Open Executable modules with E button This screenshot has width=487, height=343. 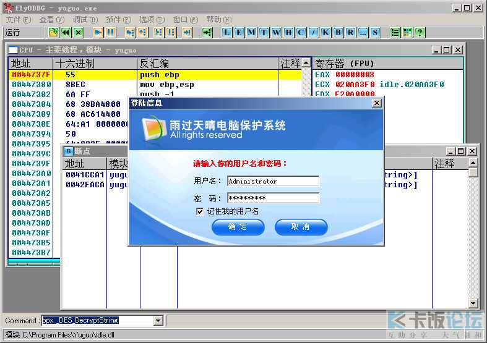(239, 32)
